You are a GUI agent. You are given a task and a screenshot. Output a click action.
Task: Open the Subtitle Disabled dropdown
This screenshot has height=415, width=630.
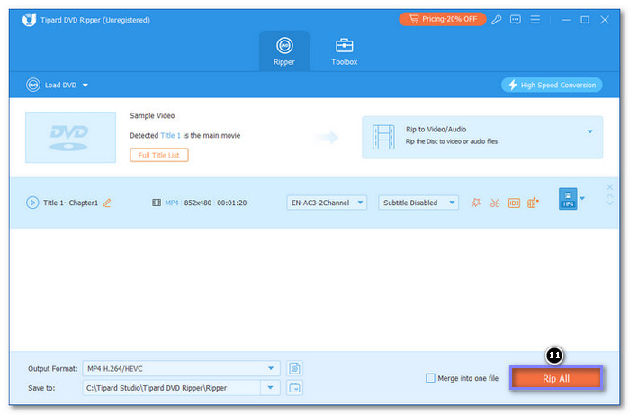coord(418,203)
